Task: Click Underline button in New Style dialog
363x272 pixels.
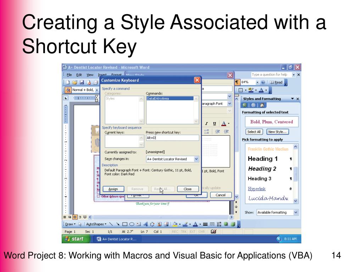Action: coord(214,124)
